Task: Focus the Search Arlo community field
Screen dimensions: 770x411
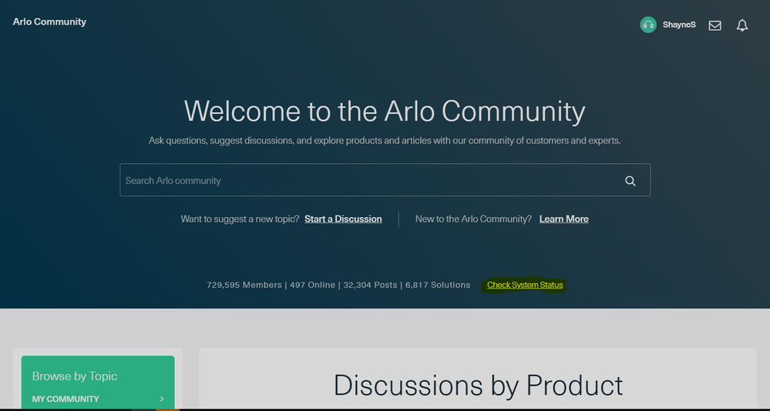Action: click(385, 180)
